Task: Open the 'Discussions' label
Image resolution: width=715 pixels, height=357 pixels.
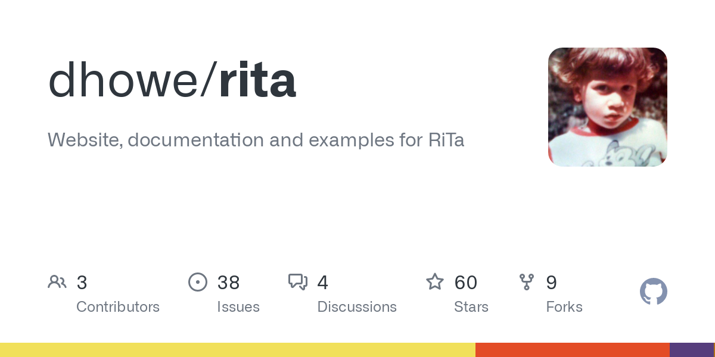Action: [357, 307]
